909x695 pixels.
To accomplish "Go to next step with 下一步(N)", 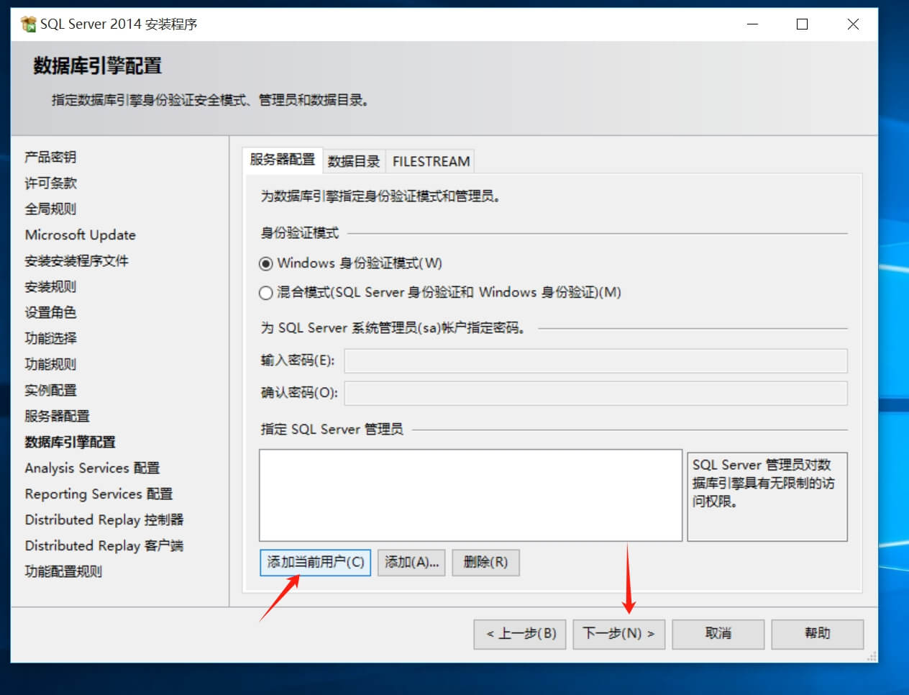I will pyautogui.click(x=618, y=634).
